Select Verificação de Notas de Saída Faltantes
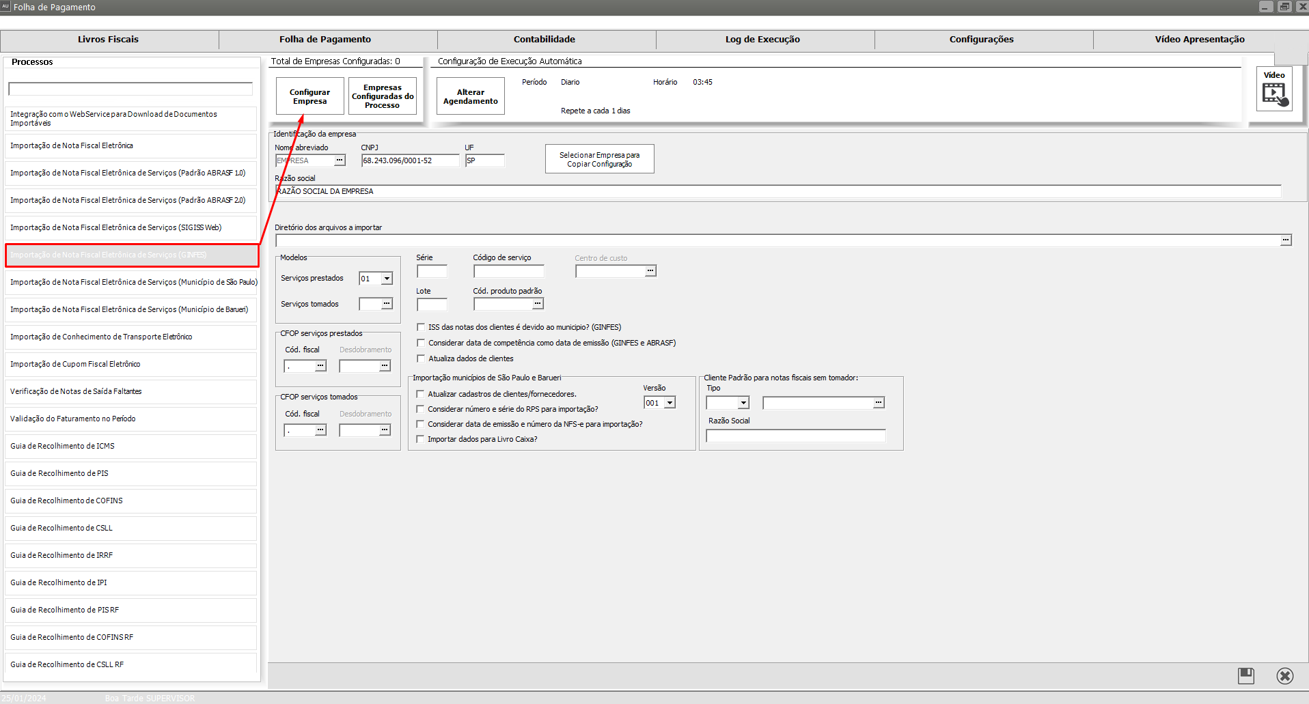 [x=130, y=391]
